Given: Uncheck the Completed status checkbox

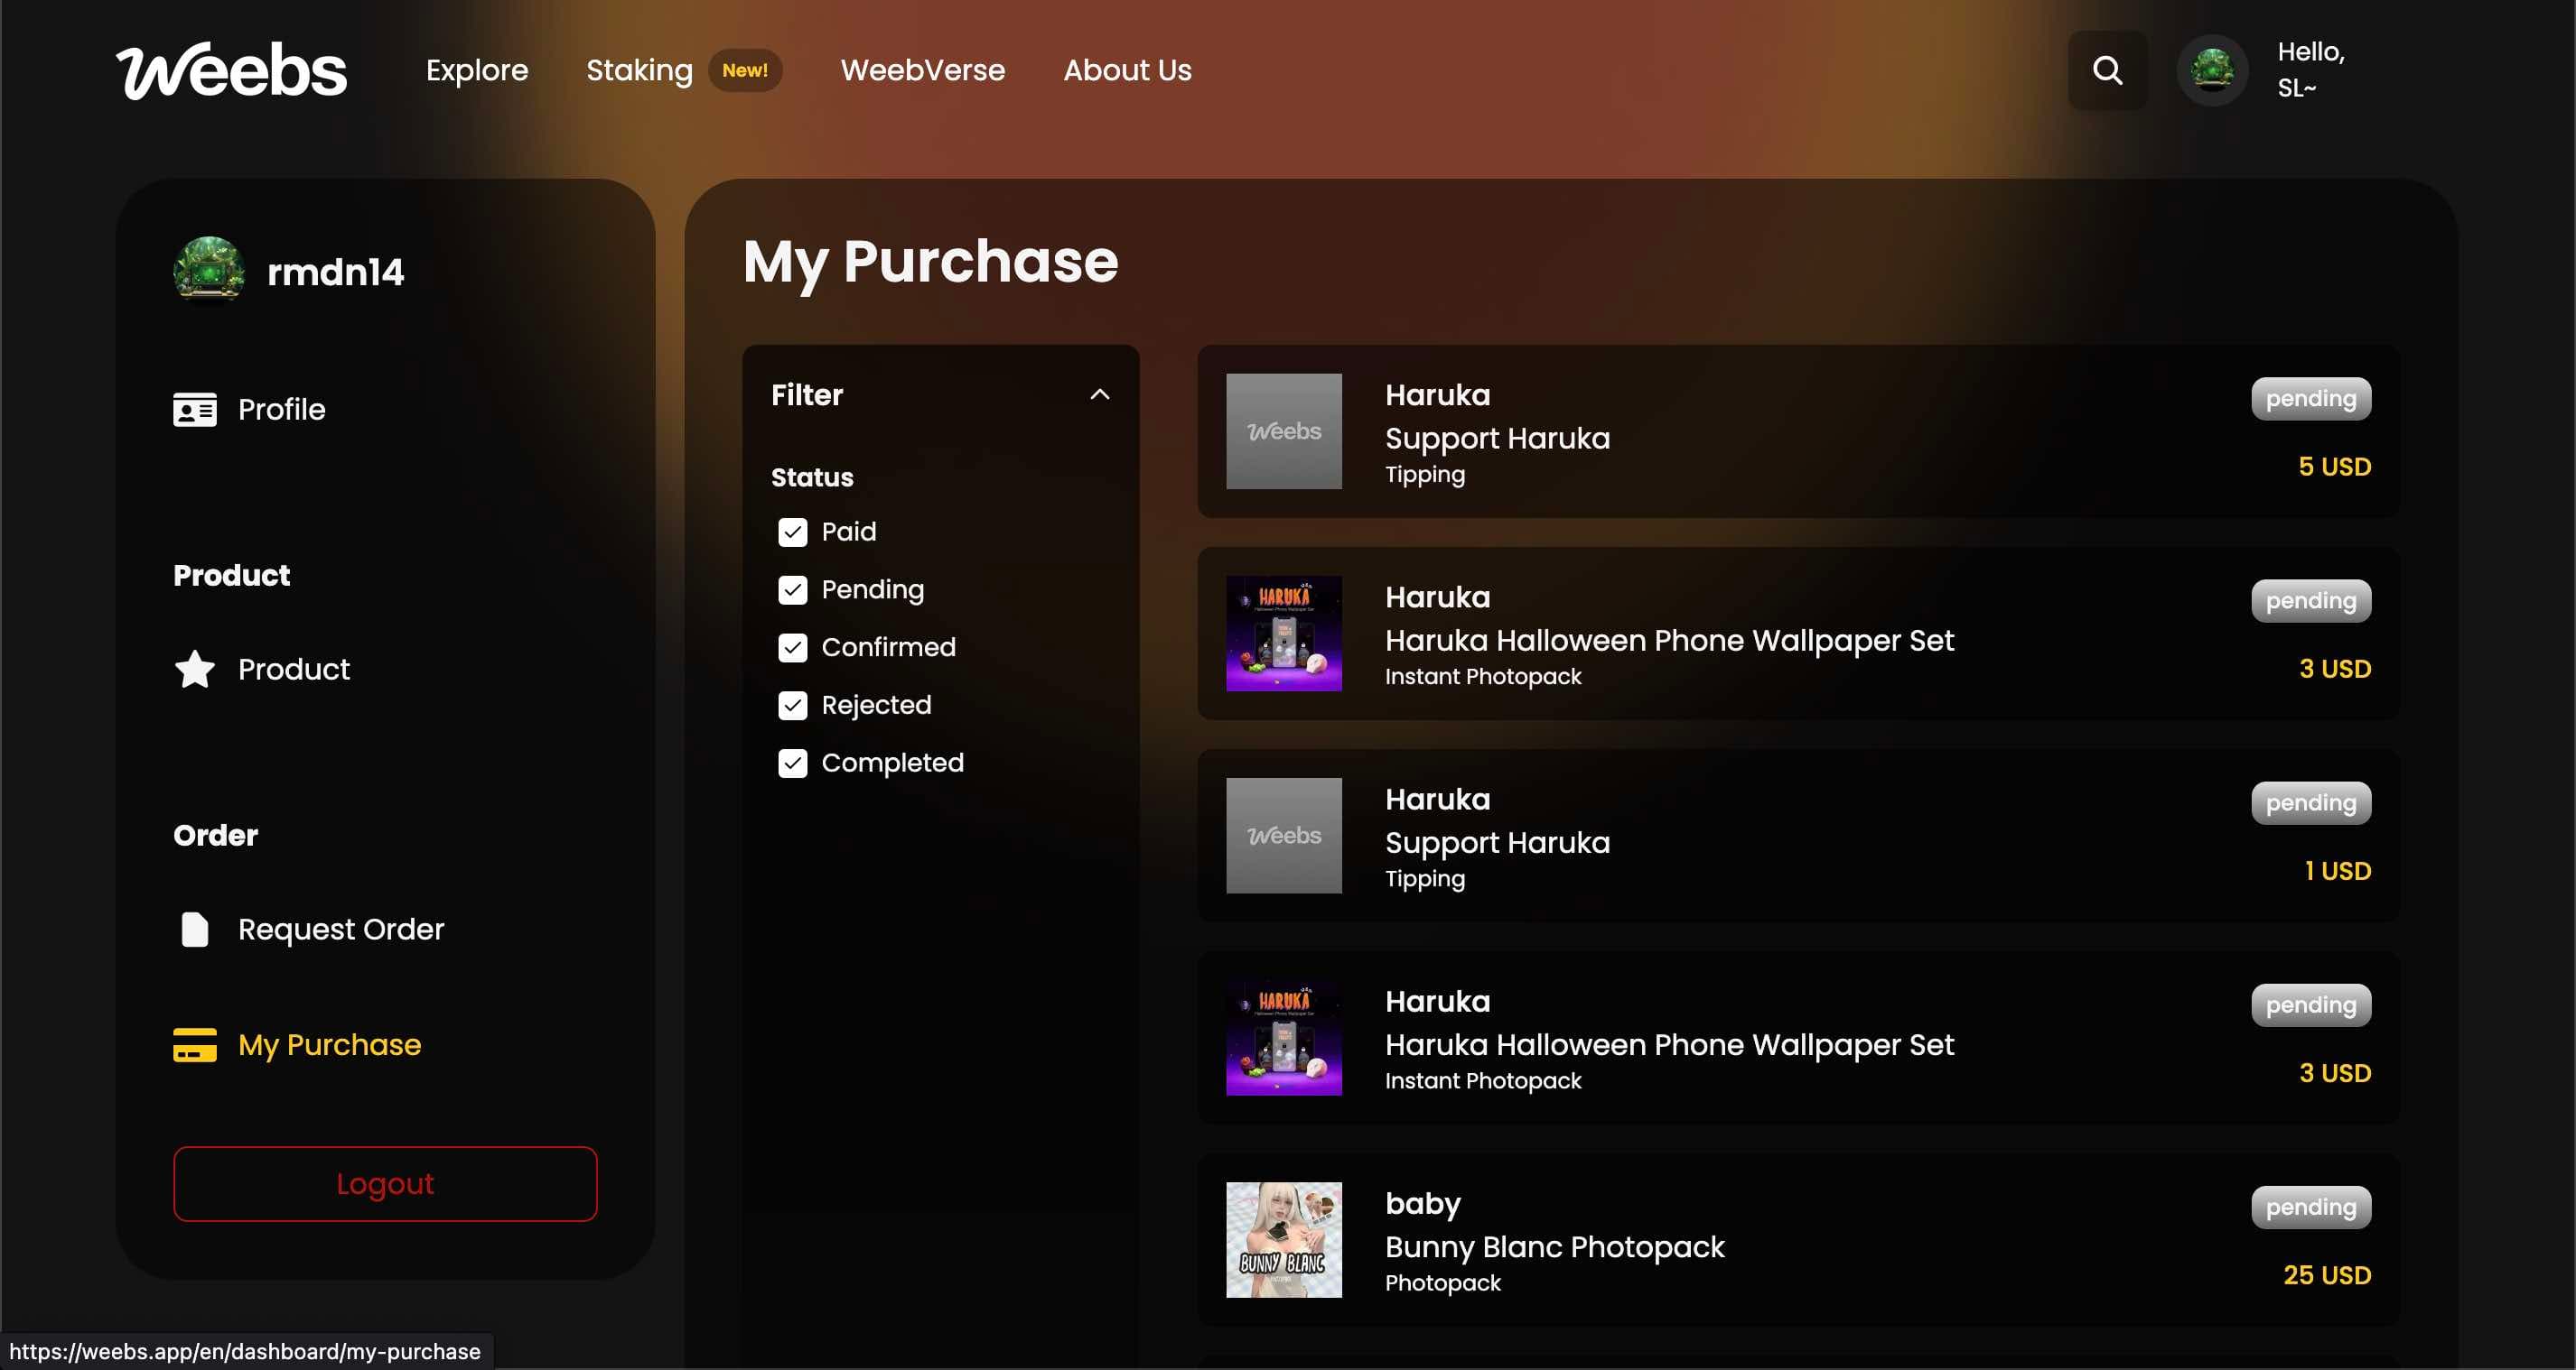Looking at the screenshot, I should point(792,764).
